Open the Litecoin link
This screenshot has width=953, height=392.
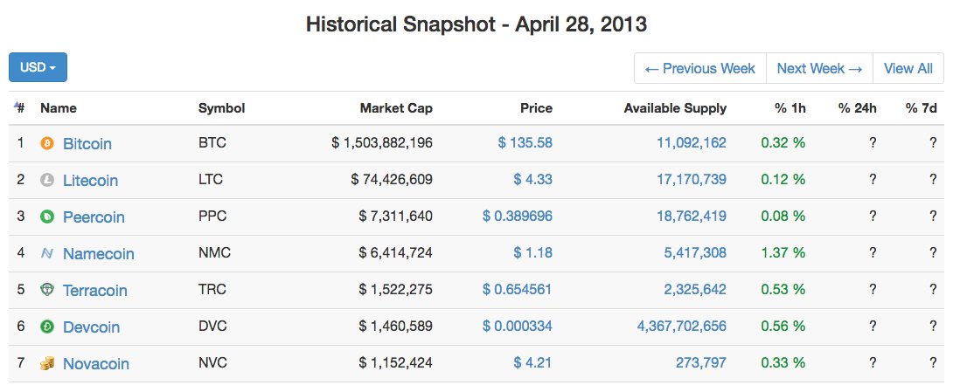tap(91, 180)
